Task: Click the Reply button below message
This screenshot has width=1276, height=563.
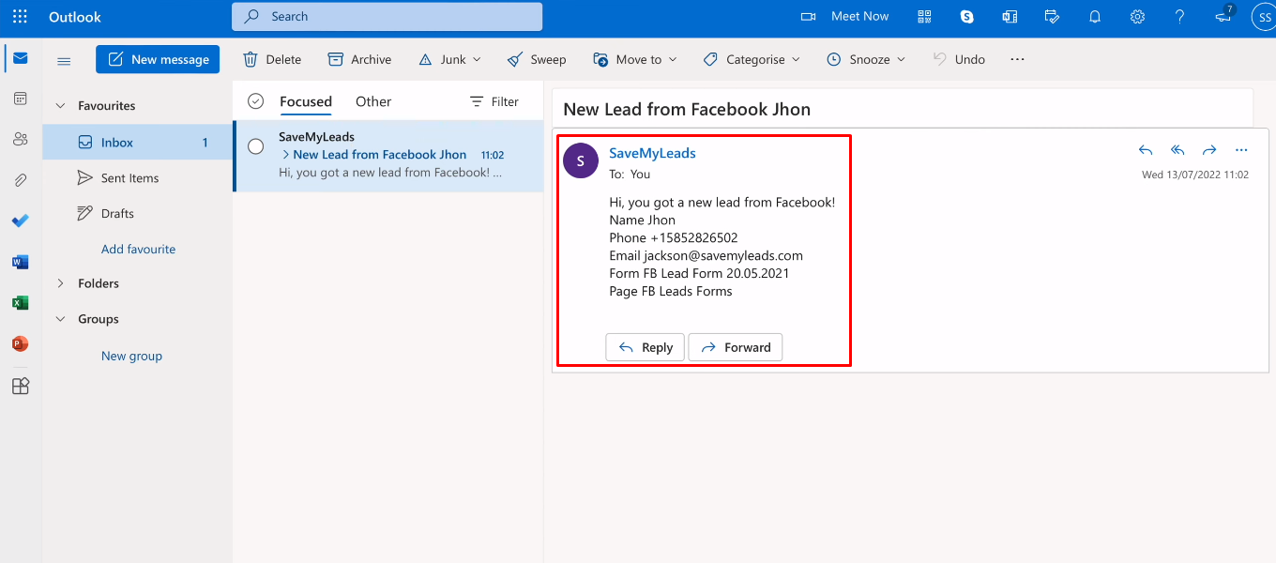Action: coord(646,347)
